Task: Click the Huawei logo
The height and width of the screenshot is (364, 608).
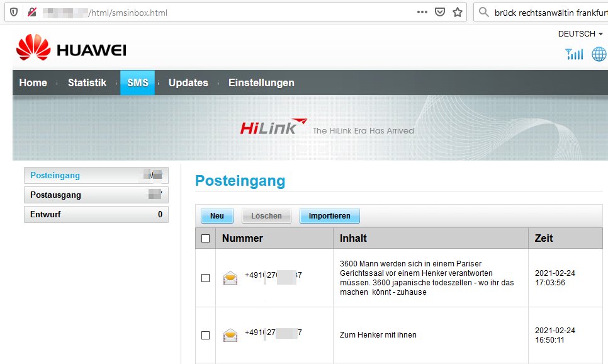Action: click(x=71, y=47)
